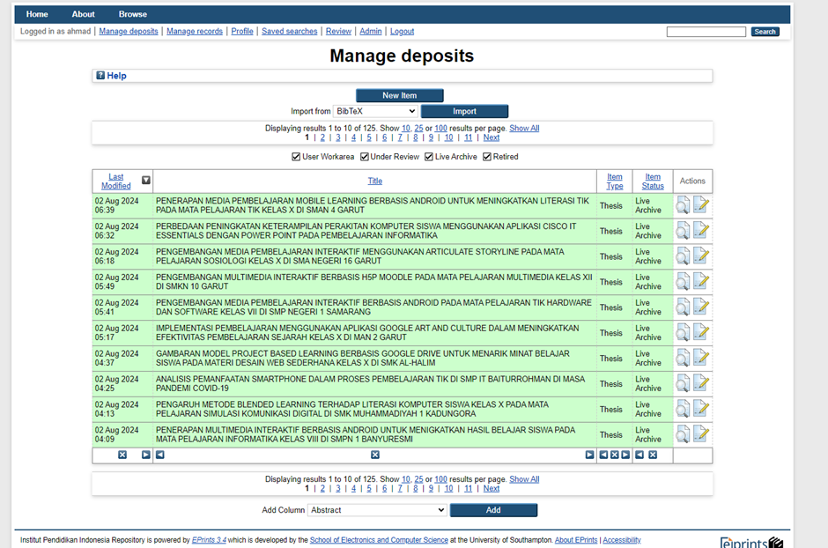Click the search text field at top right
This screenshot has height=548, width=828.
click(706, 32)
